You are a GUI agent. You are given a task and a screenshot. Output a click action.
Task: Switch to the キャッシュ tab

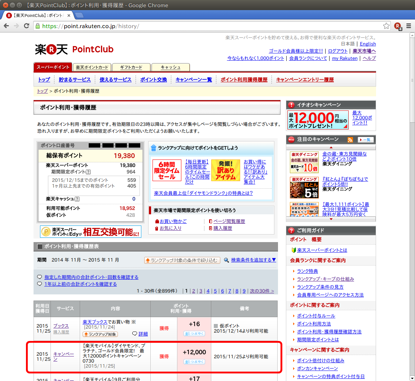pyautogui.click(x=171, y=67)
